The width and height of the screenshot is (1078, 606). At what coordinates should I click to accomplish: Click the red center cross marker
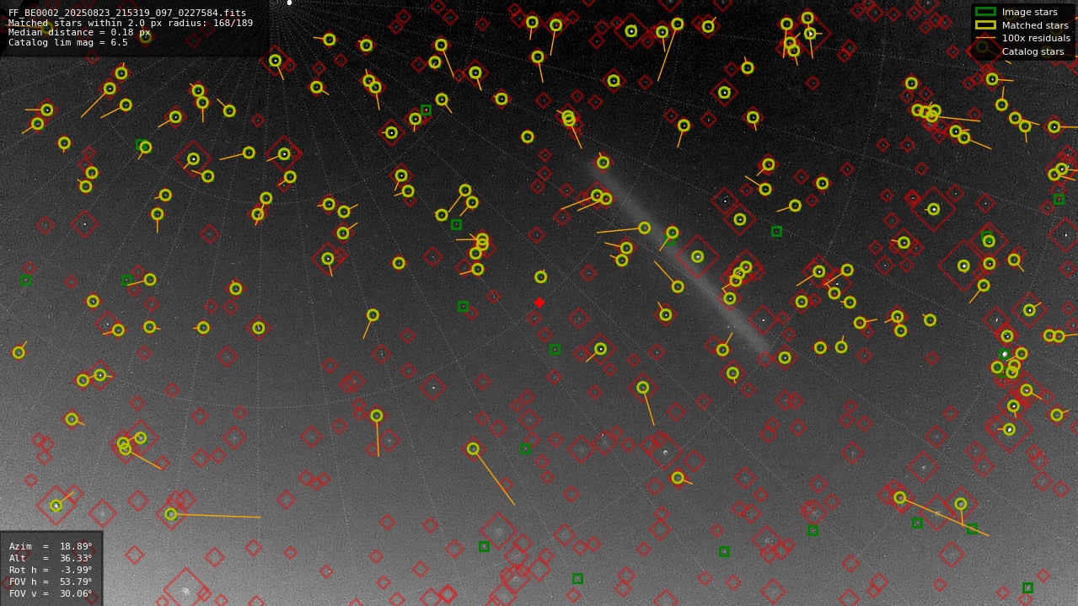pos(539,303)
